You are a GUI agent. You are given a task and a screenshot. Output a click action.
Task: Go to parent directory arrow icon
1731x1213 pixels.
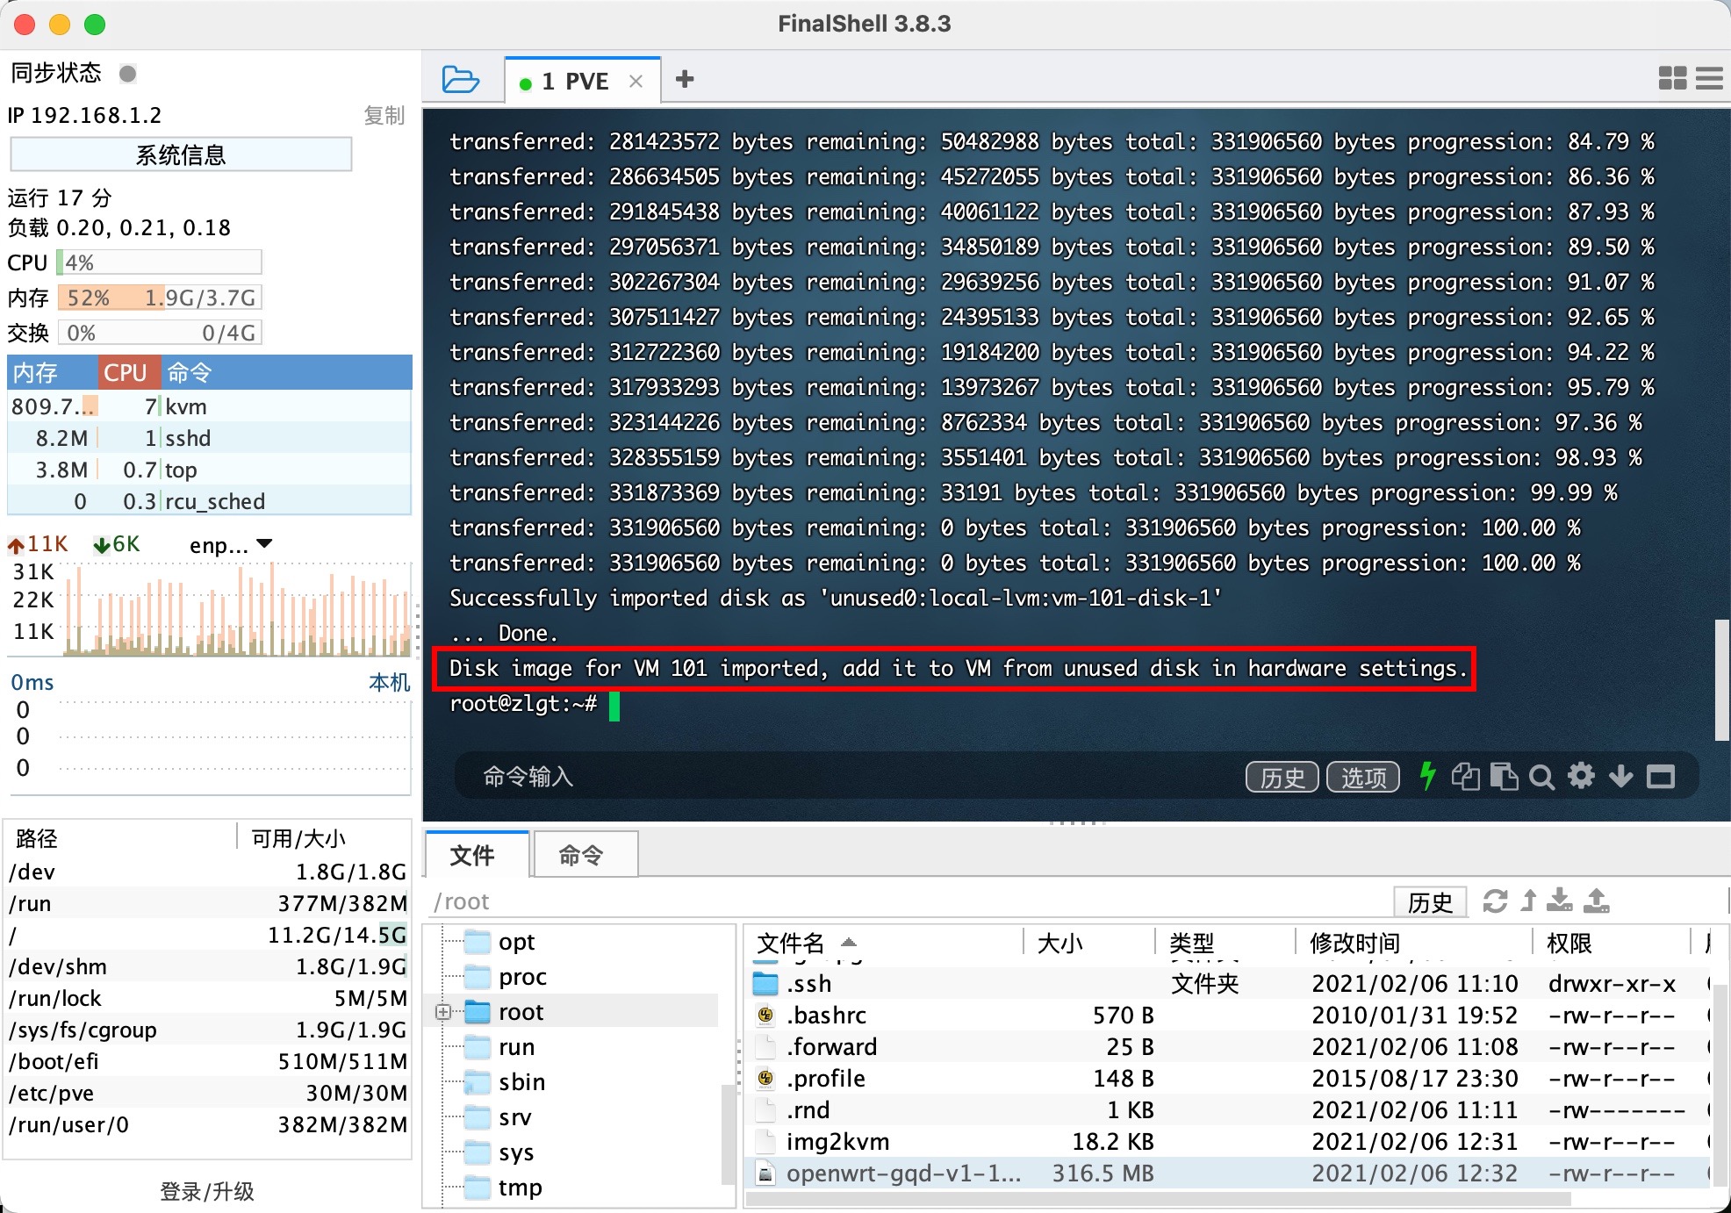tap(1529, 901)
